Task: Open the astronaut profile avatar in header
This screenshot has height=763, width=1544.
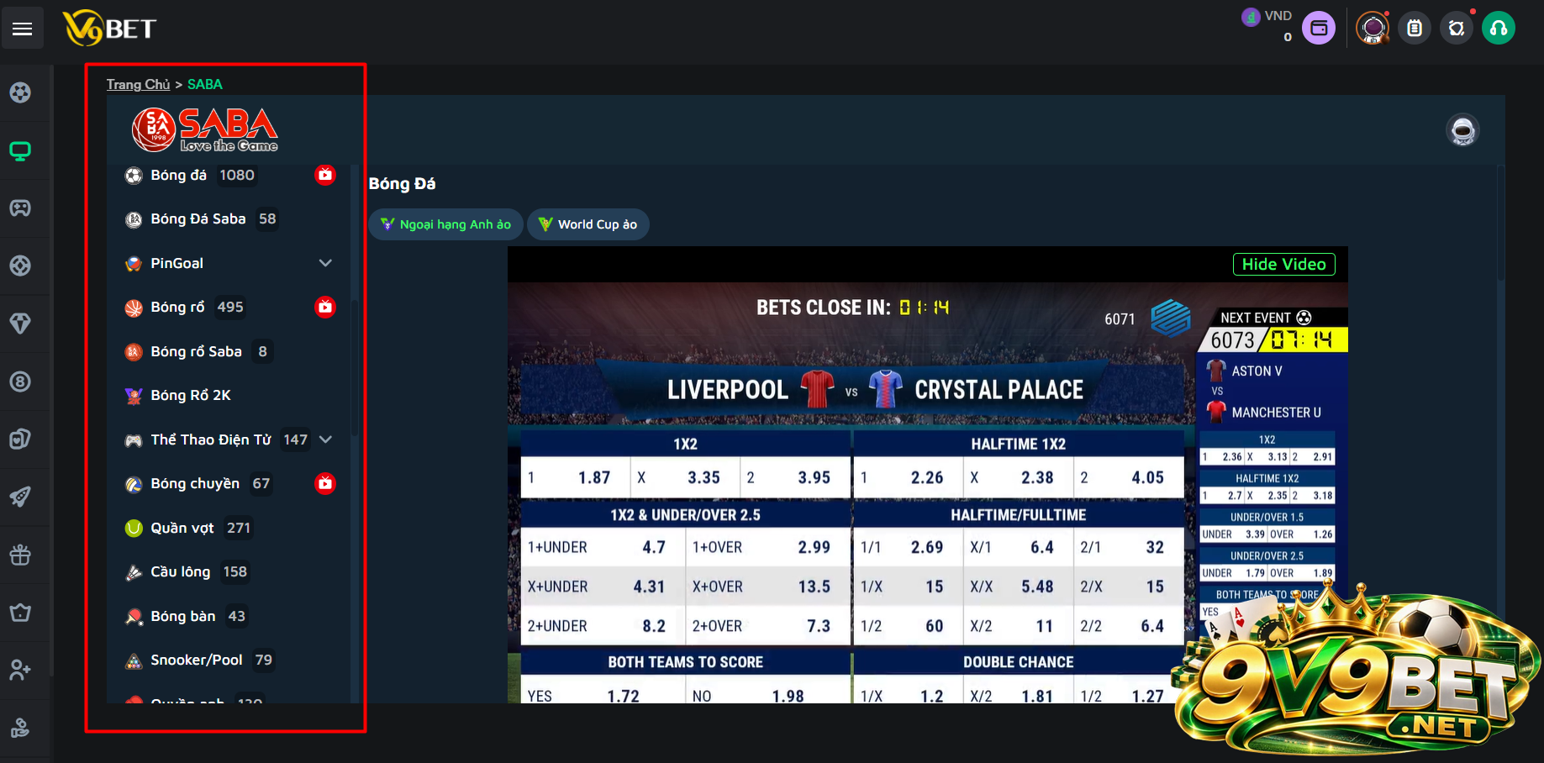Action: (1373, 29)
